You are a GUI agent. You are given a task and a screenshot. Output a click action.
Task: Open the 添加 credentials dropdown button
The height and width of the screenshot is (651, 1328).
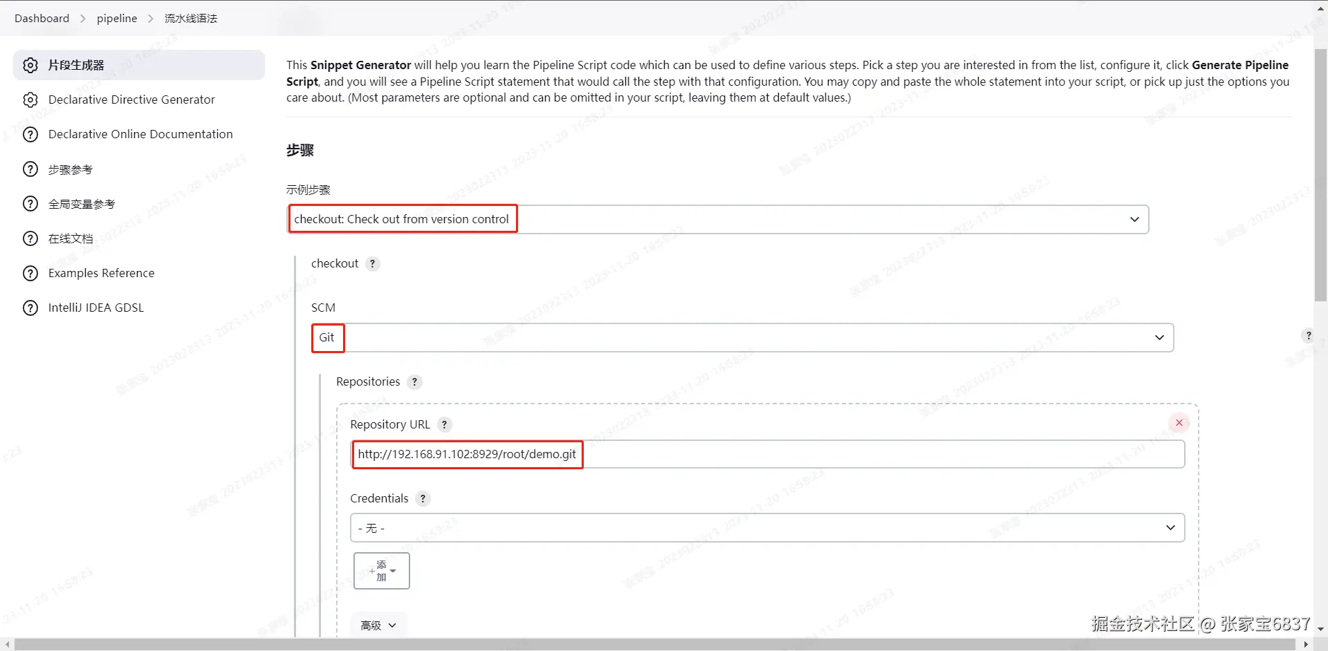coord(382,571)
